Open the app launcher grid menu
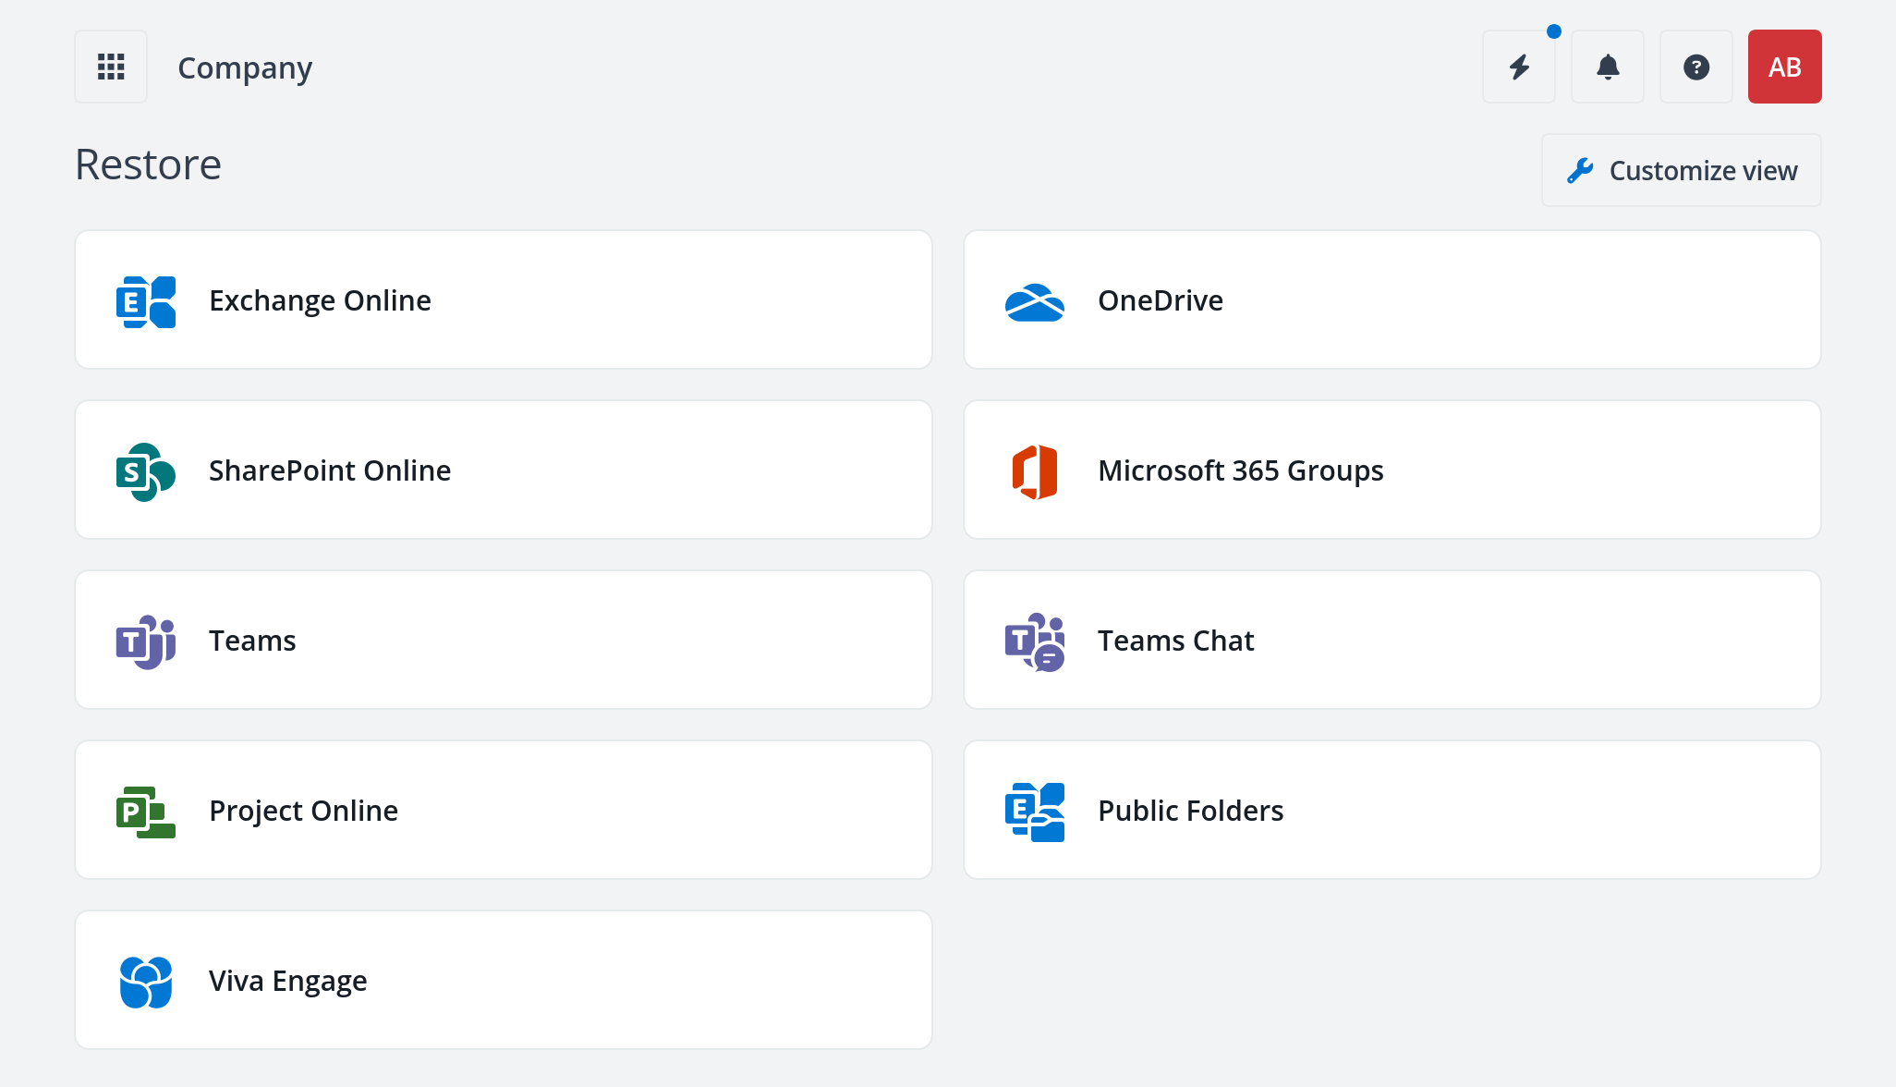 coord(111,67)
